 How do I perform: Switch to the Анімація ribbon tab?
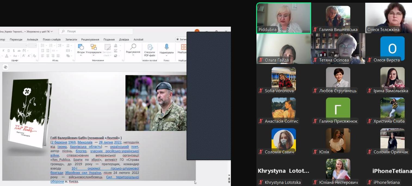coord(33,39)
